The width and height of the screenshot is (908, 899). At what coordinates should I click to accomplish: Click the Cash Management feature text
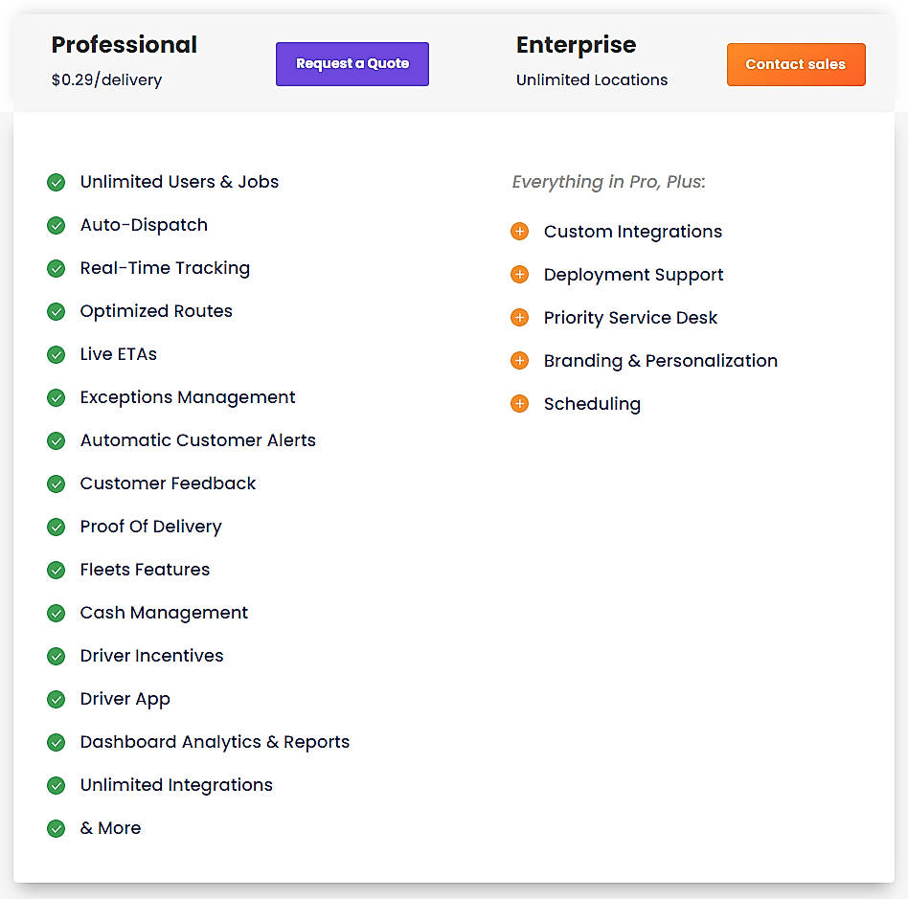164,613
